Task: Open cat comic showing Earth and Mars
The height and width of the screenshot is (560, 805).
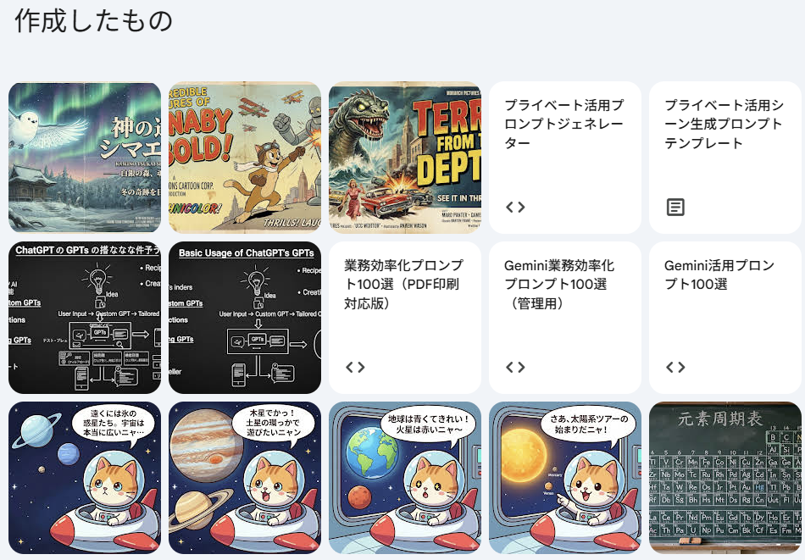Action: (x=405, y=478)
